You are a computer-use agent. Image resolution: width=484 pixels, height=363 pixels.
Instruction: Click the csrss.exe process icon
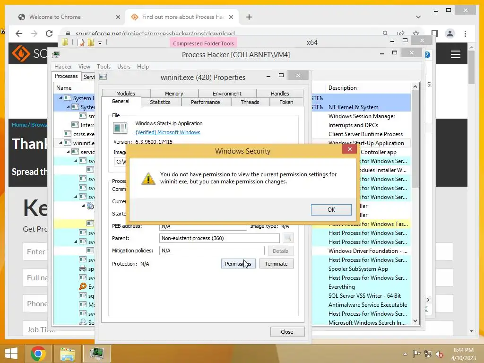67,134
